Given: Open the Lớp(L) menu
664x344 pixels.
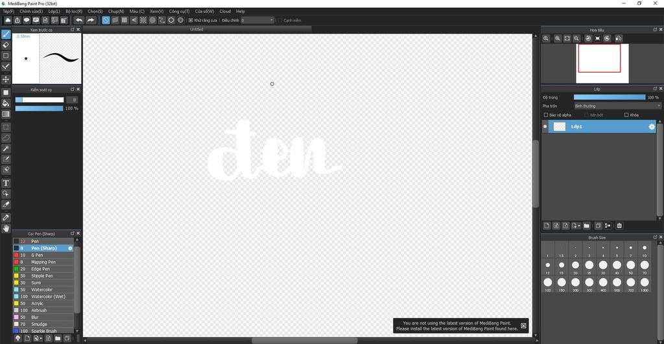Looking at the screenshot, I should point(54,12).
